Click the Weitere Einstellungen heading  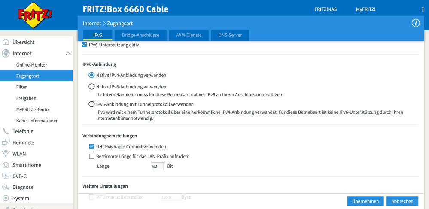point(105,186)
